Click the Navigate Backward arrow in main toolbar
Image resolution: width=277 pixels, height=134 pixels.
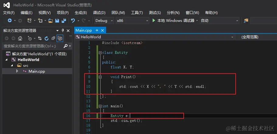[9, 20]
